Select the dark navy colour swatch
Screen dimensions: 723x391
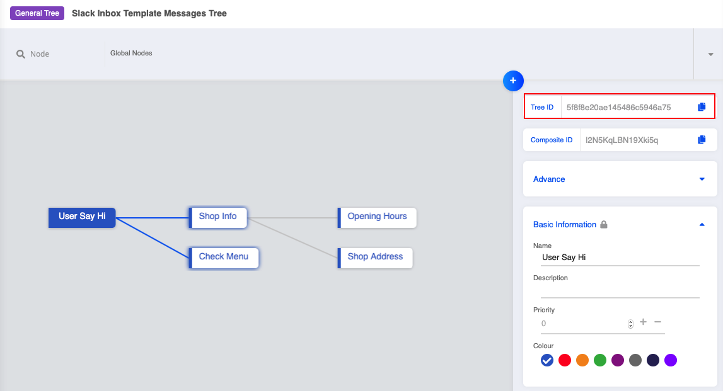click(653, 360)
